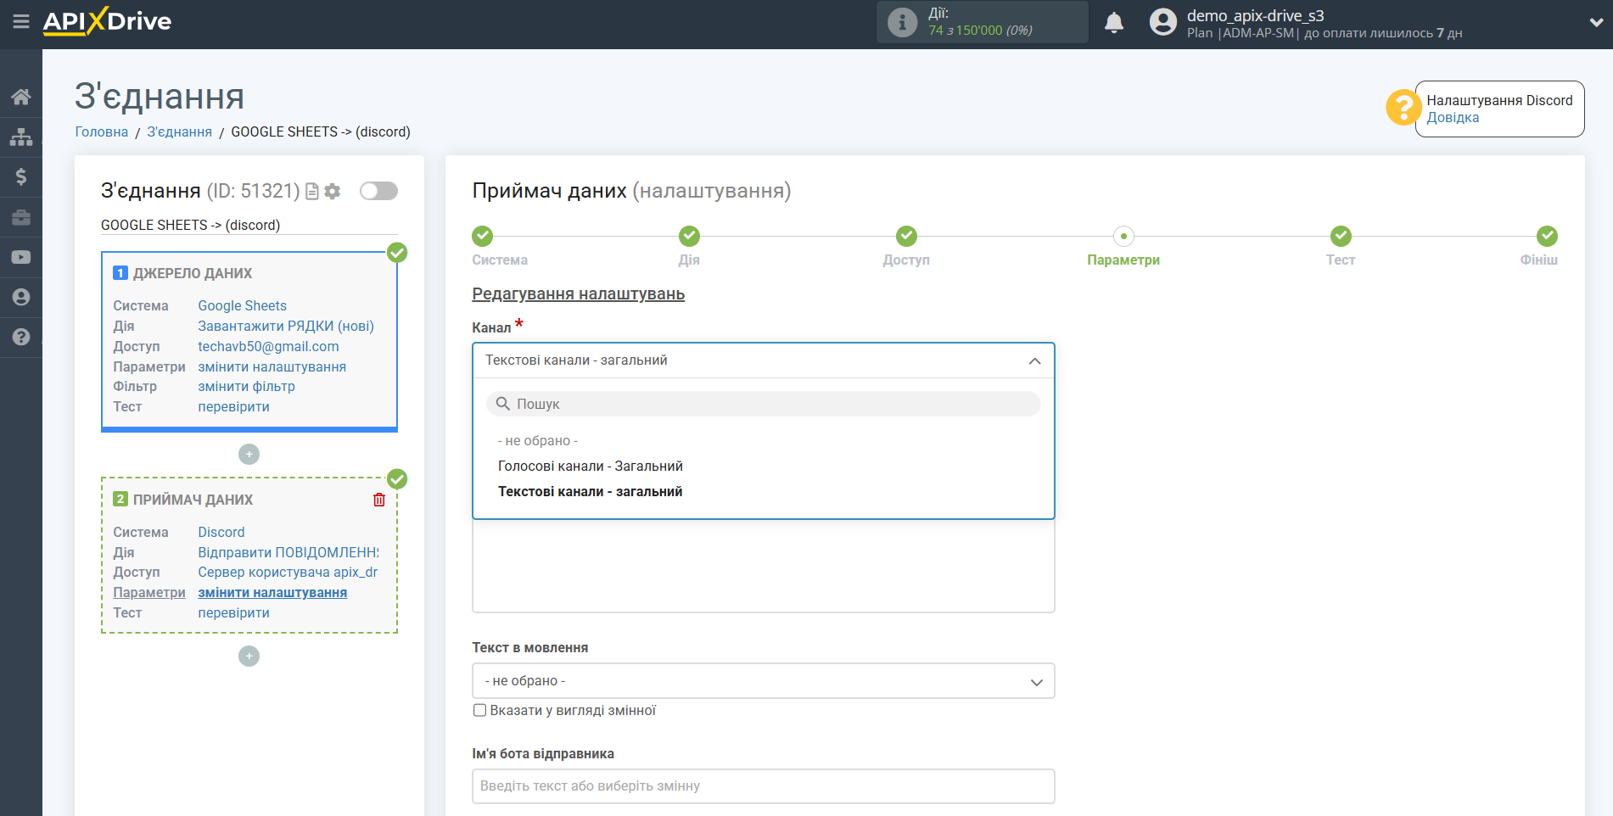The height and width of the screenshot is (816, 1613).
Task: Open the help question sidebar icon
Action: (x=21, y=337)
